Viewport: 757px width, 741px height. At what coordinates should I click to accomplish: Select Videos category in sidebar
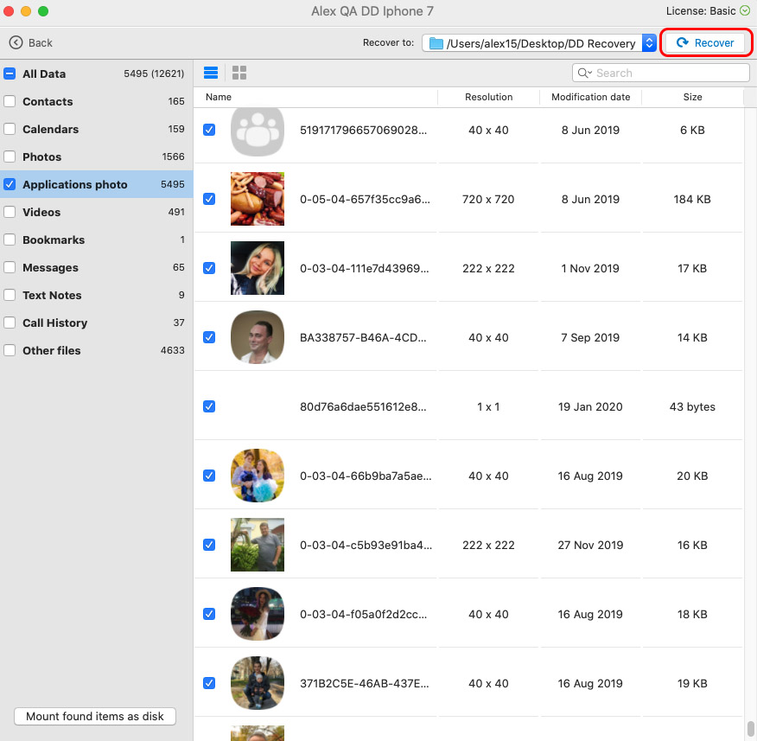97,212
